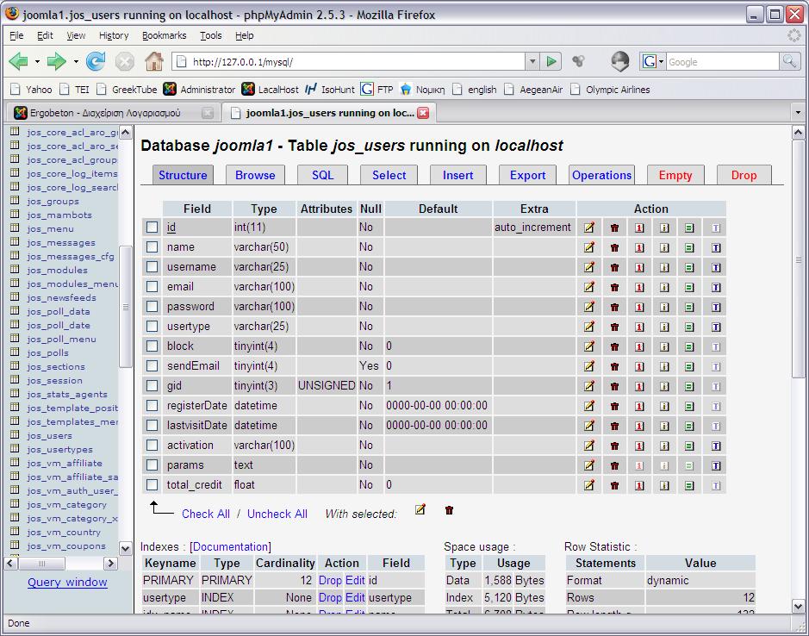Open the LocalHost bookmark
The width and height of the screenshot is (809, 636).
[x=270, y=90]
